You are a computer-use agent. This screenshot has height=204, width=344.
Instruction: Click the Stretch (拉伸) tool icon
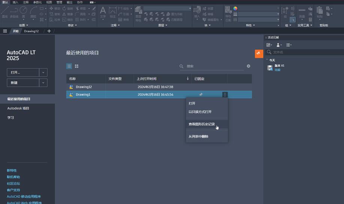pos(51,20)
